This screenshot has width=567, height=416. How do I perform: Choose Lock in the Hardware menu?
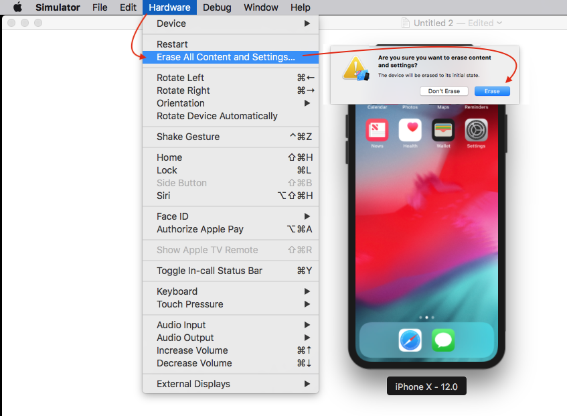[230, 170]
